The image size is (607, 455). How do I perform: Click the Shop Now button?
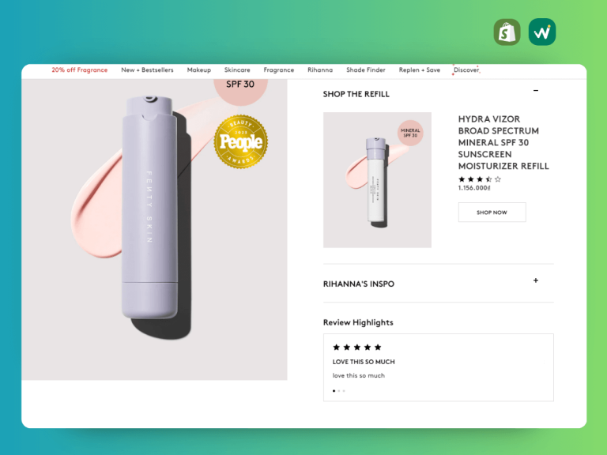tap(492, 212)
